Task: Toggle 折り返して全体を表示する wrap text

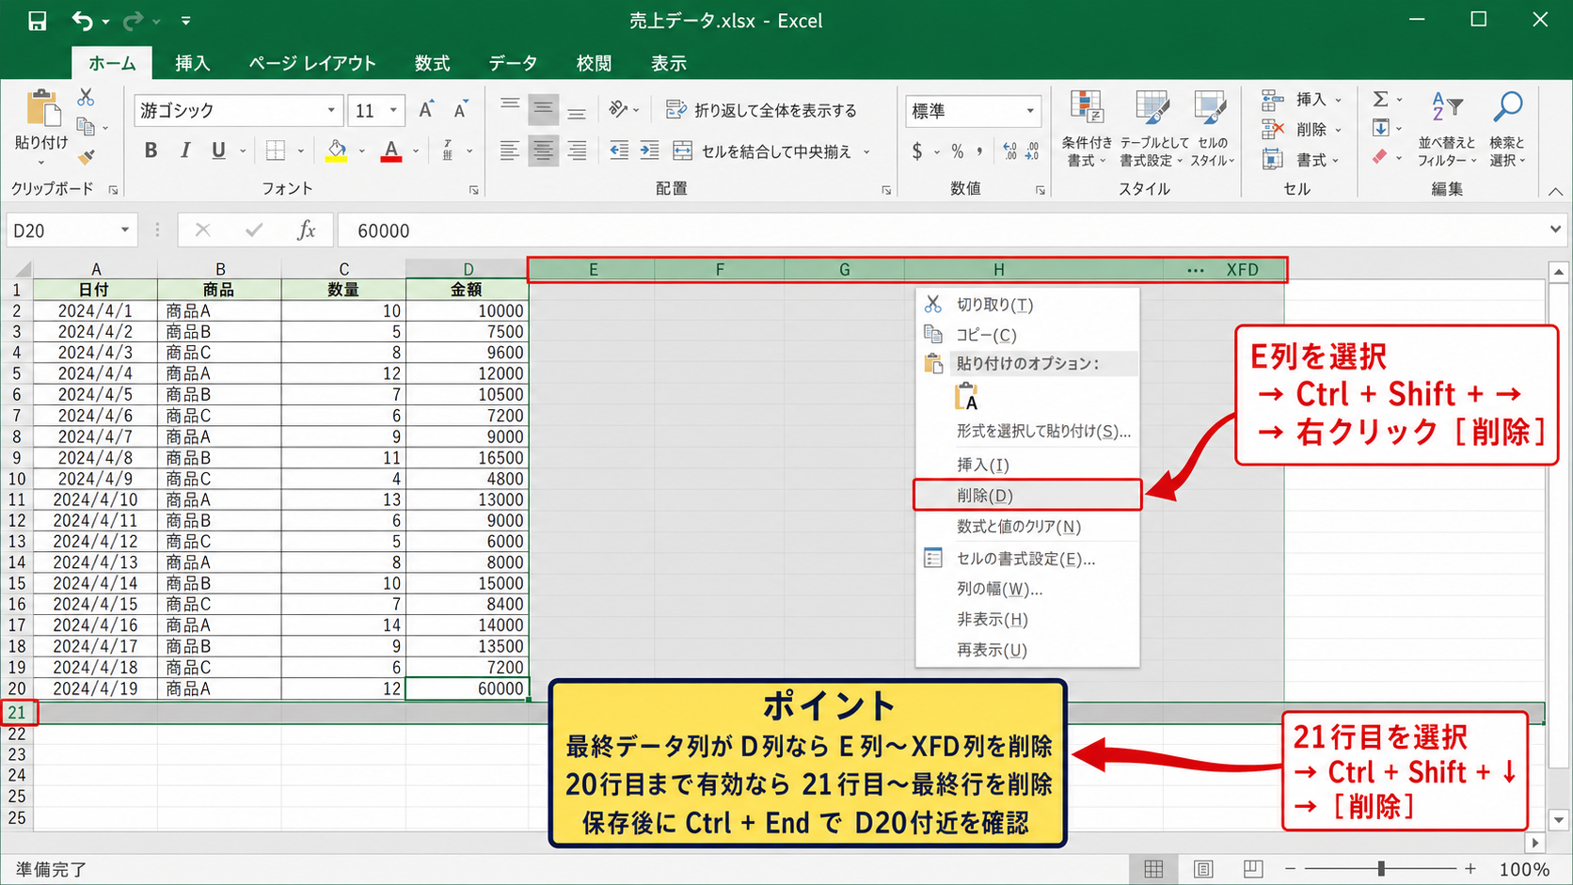Action: coord(761,110)
